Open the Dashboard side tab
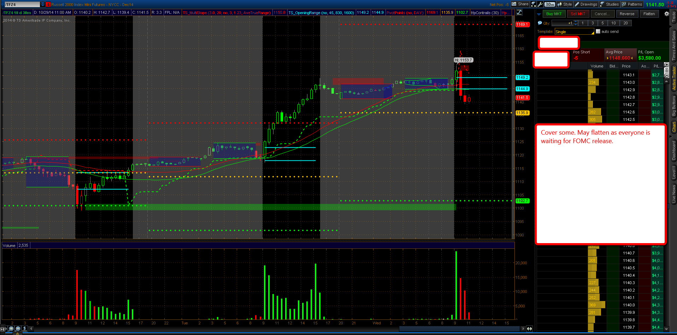This screenshot has height=335, width=677. (673, 151)
